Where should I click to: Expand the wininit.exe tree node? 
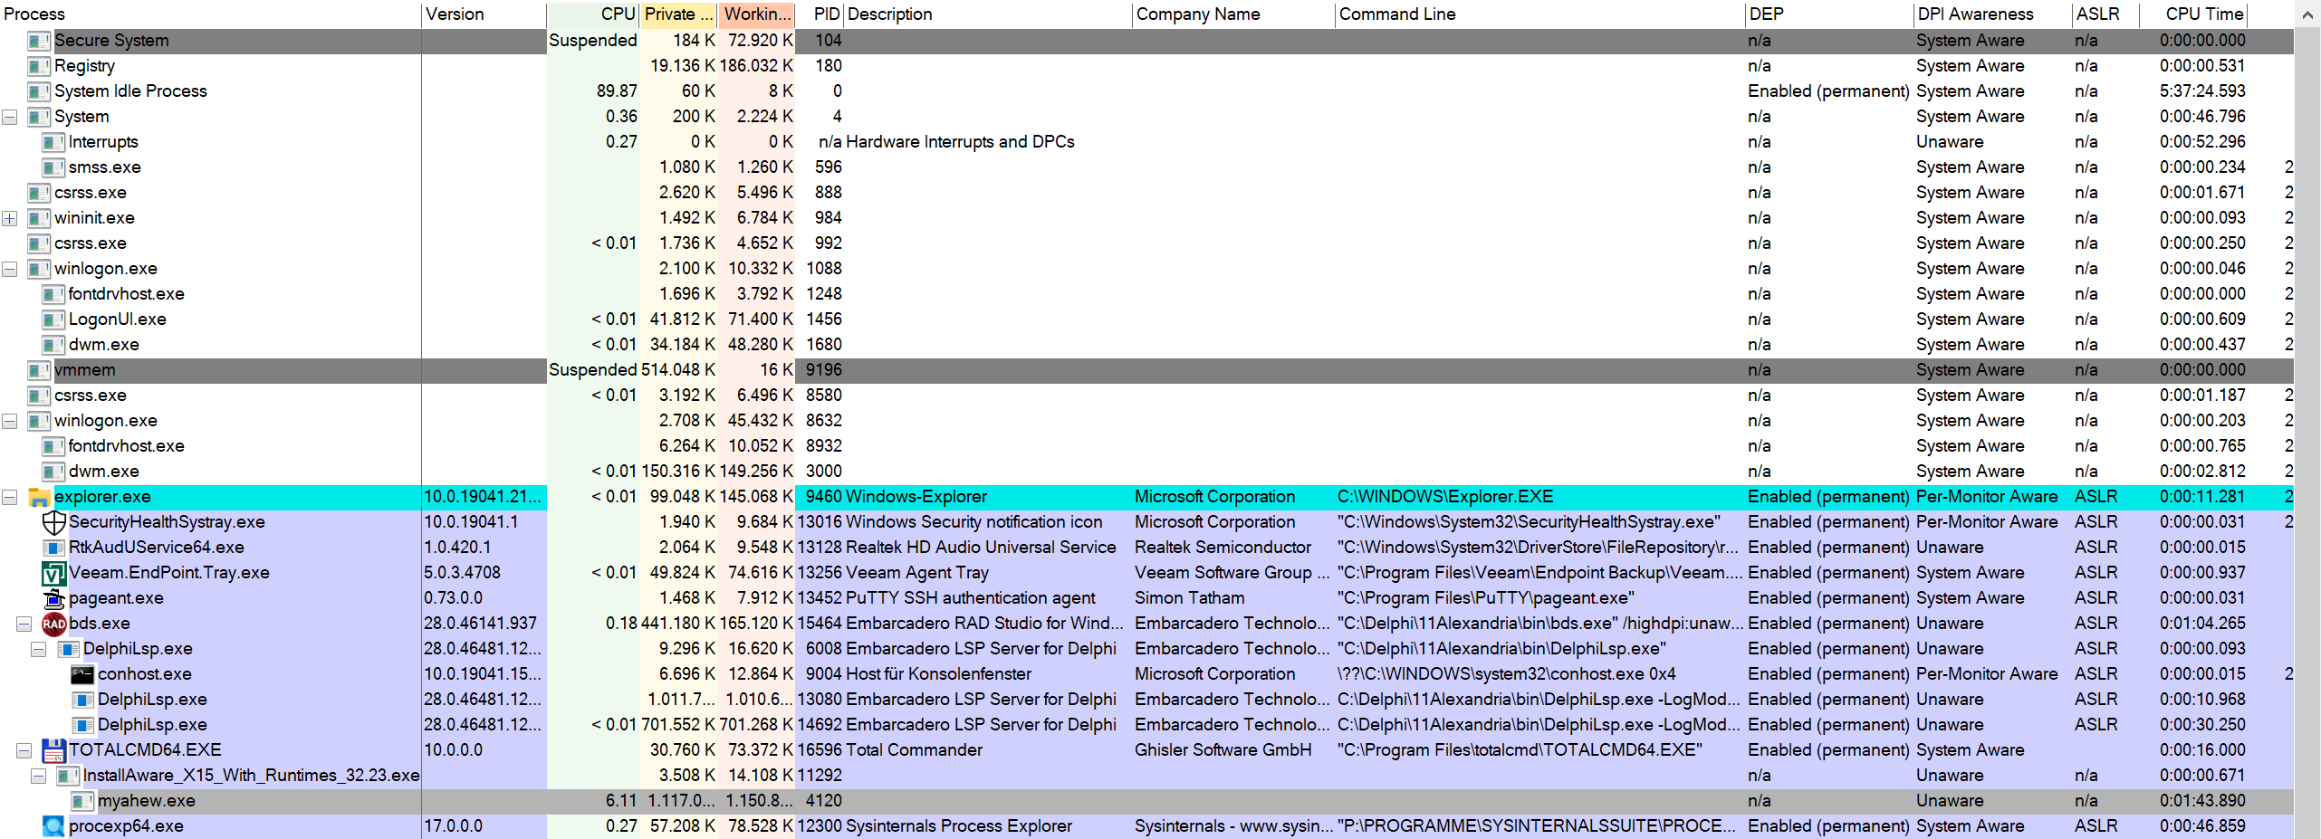click(x=10, y=218)
